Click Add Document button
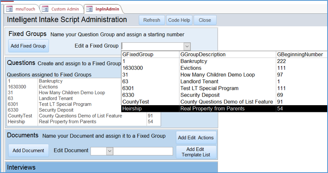 coord(28,151)
